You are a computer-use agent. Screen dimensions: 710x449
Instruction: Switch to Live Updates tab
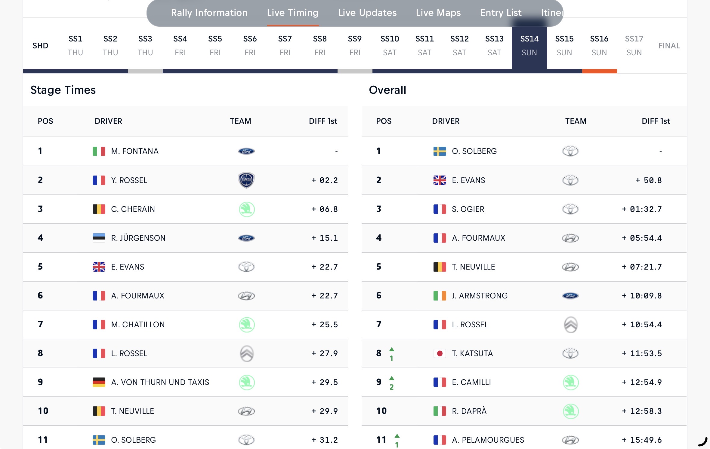[x=367, y=13]
